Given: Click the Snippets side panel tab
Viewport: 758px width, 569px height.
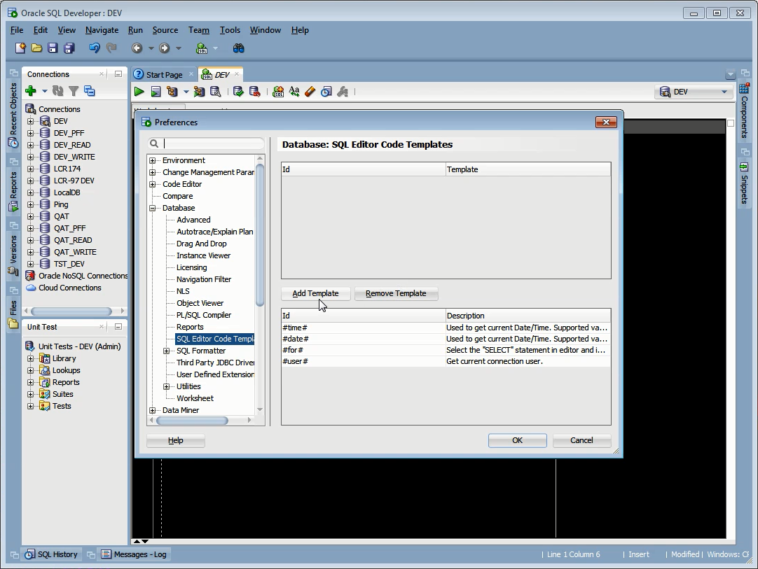Looking at the screenshot, I should (x=744, y=183).
